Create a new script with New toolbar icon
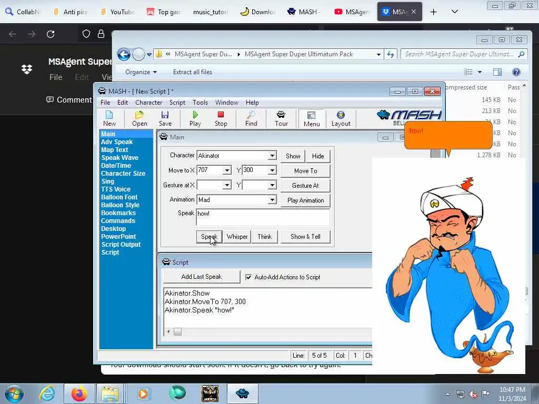 (109, 118)
